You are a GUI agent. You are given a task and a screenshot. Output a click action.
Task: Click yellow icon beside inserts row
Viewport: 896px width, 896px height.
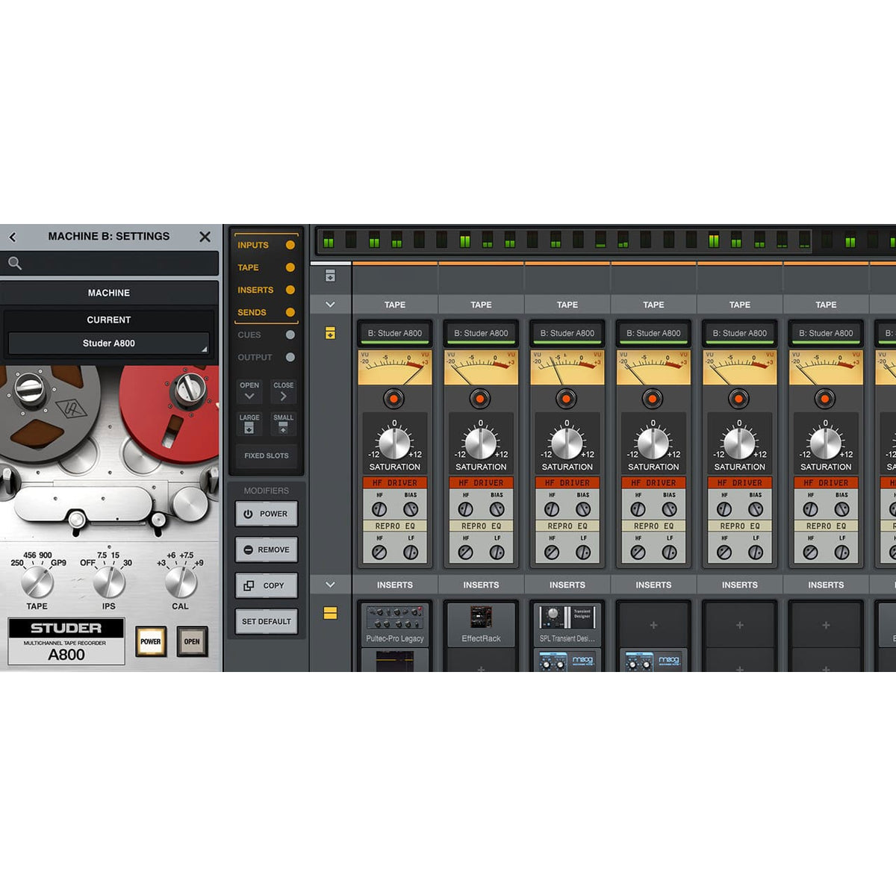(330, 613)
